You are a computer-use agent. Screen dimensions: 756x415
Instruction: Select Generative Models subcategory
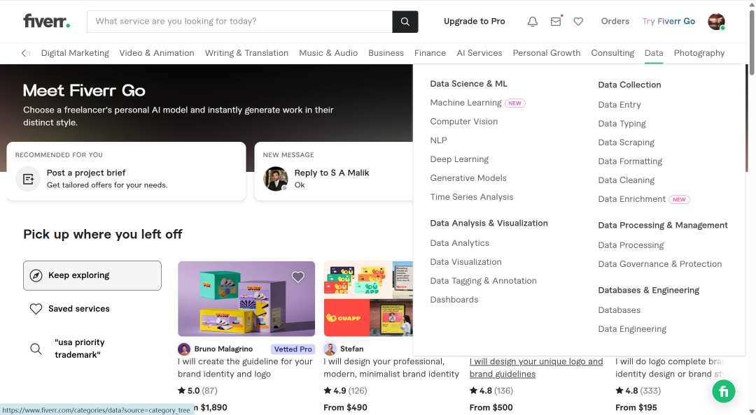pyautogui.click(x=468, y=177)
